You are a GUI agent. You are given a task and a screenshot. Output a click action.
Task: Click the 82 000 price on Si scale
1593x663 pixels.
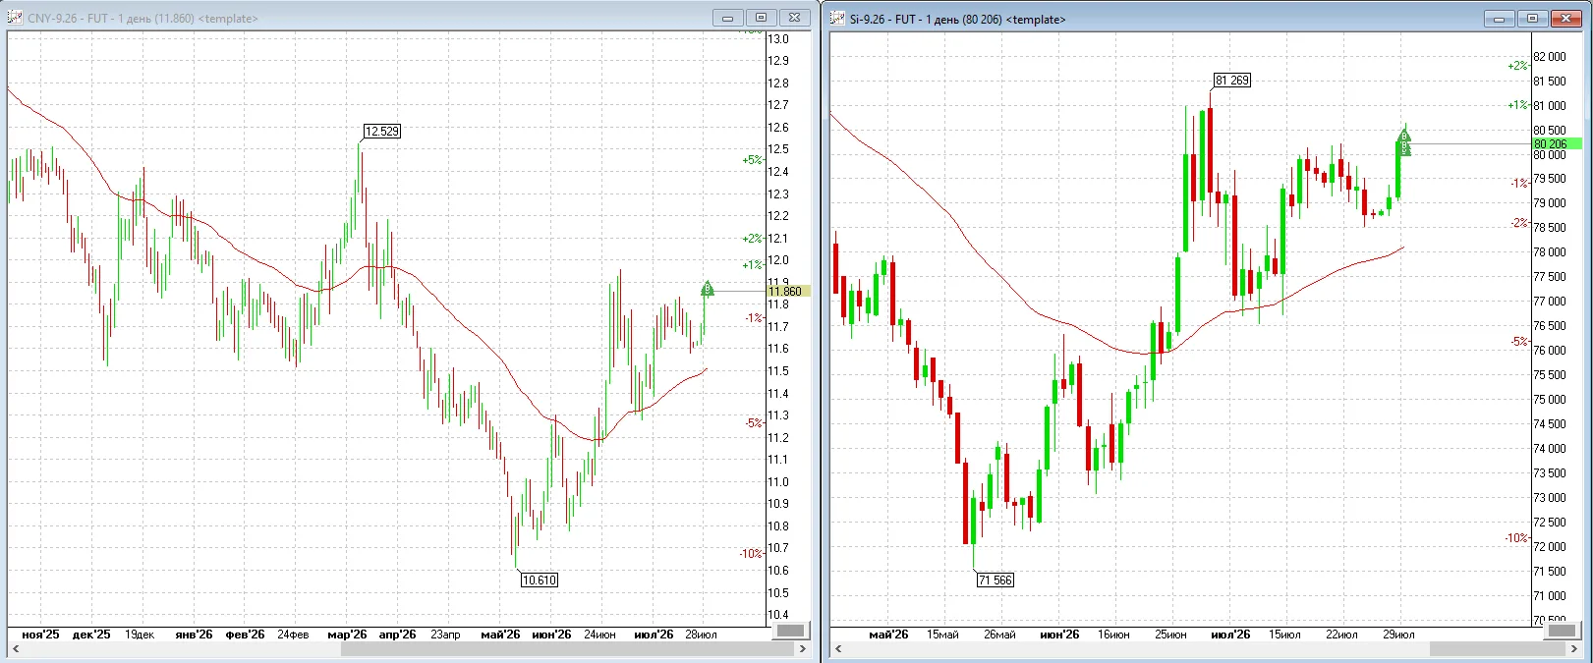click(1550, 57)
